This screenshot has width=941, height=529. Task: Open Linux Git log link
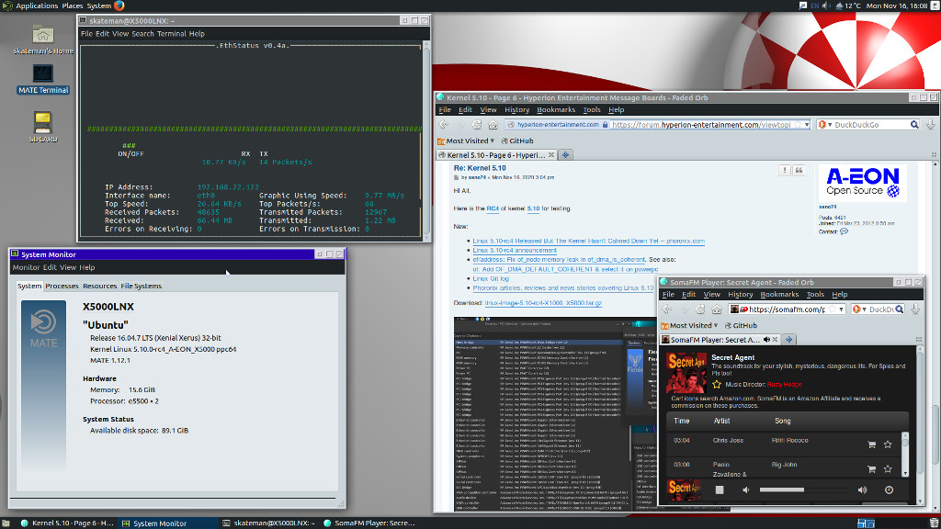point(491,278)
